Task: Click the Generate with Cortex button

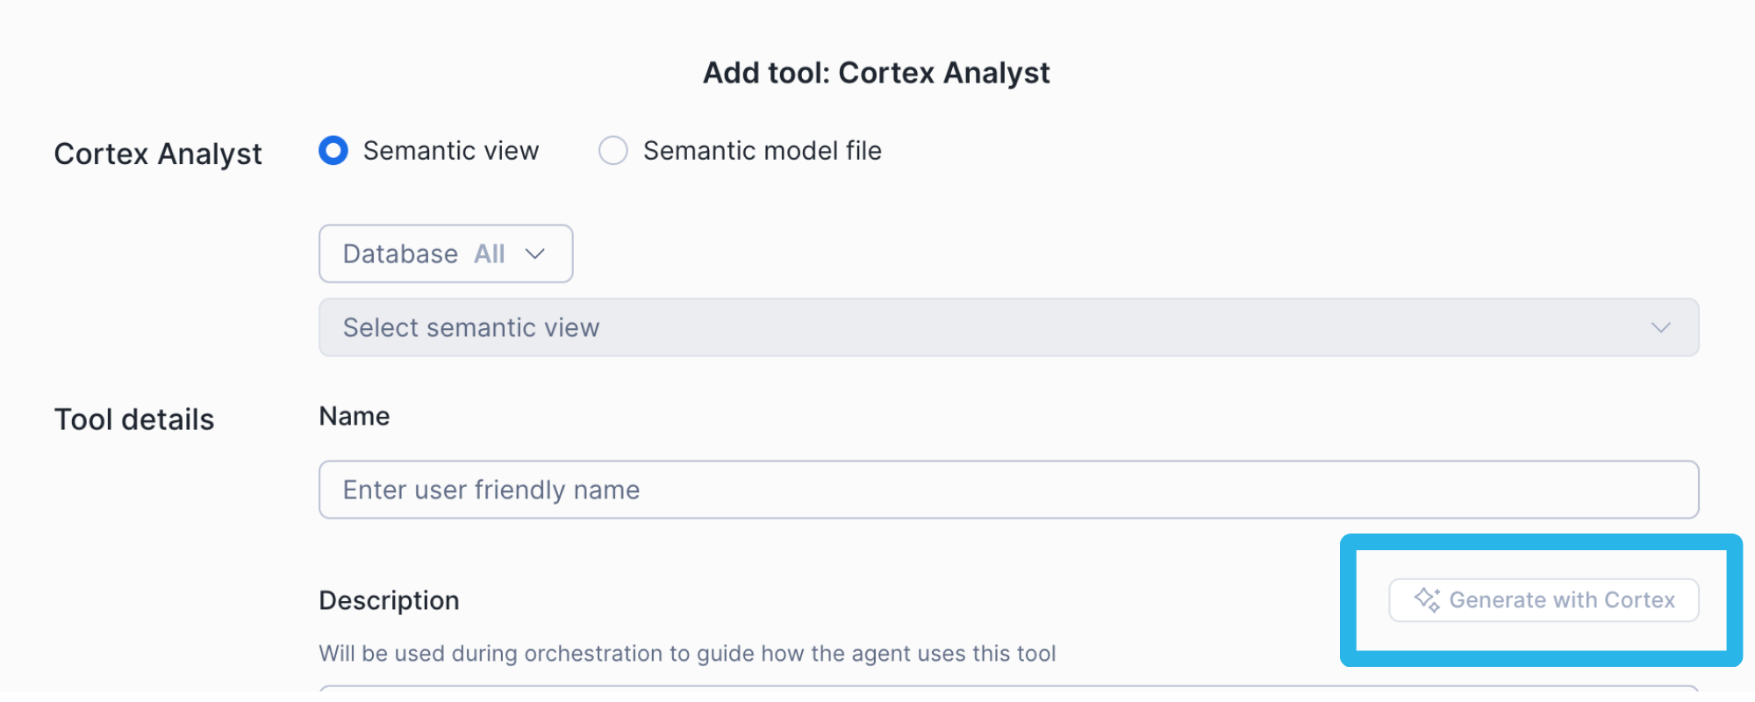Action: pyautogui.click(x=1544, y=600)
